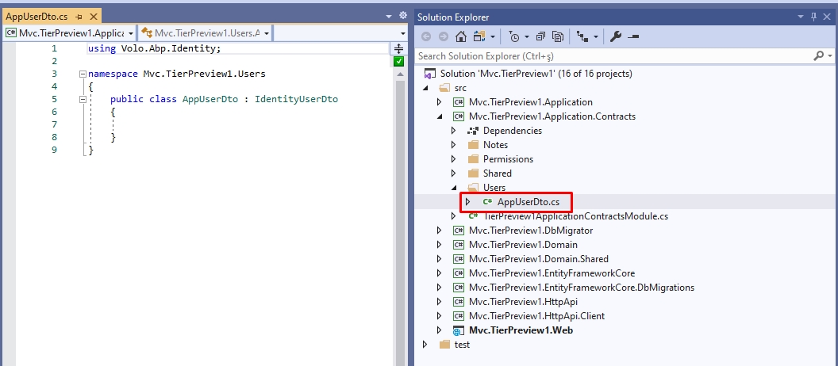Click the Collapse All icon
The image size is (838, 366).
[540, 36]
